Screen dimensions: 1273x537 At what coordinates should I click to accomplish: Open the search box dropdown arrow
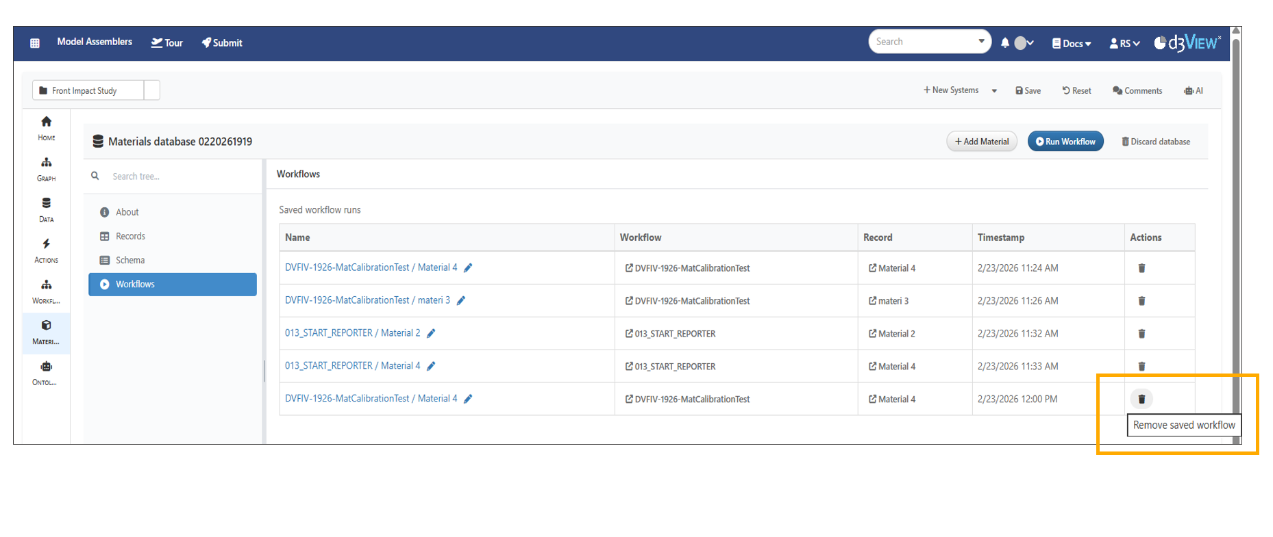981,42
